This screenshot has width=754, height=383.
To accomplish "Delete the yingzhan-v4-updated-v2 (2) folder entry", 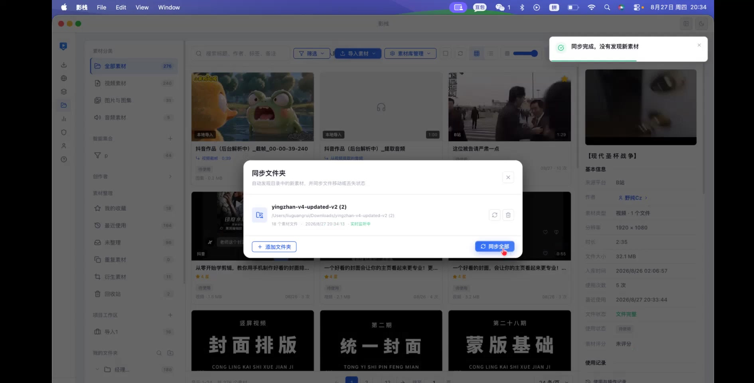I will 508,215.
